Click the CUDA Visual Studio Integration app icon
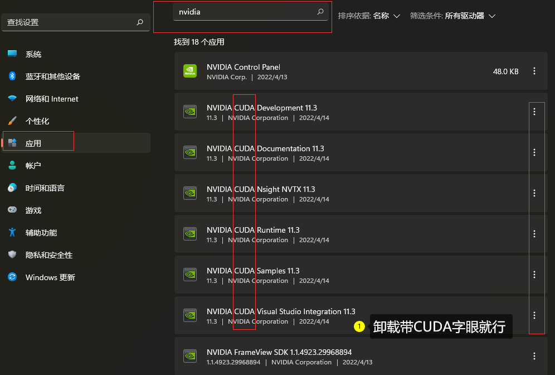Screen dimensions: 555x375 (x=190, y=315)
